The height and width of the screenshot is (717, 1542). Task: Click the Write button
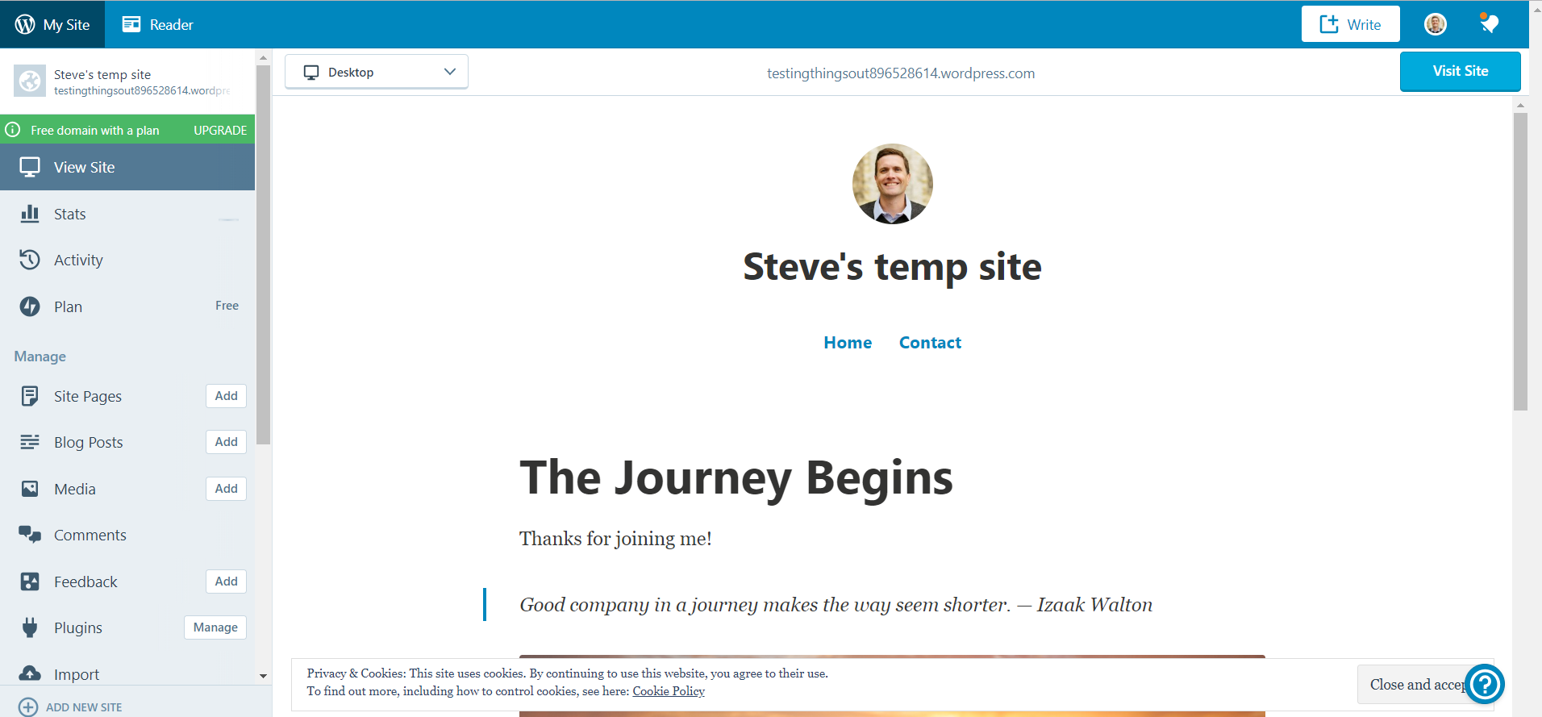1350,24
